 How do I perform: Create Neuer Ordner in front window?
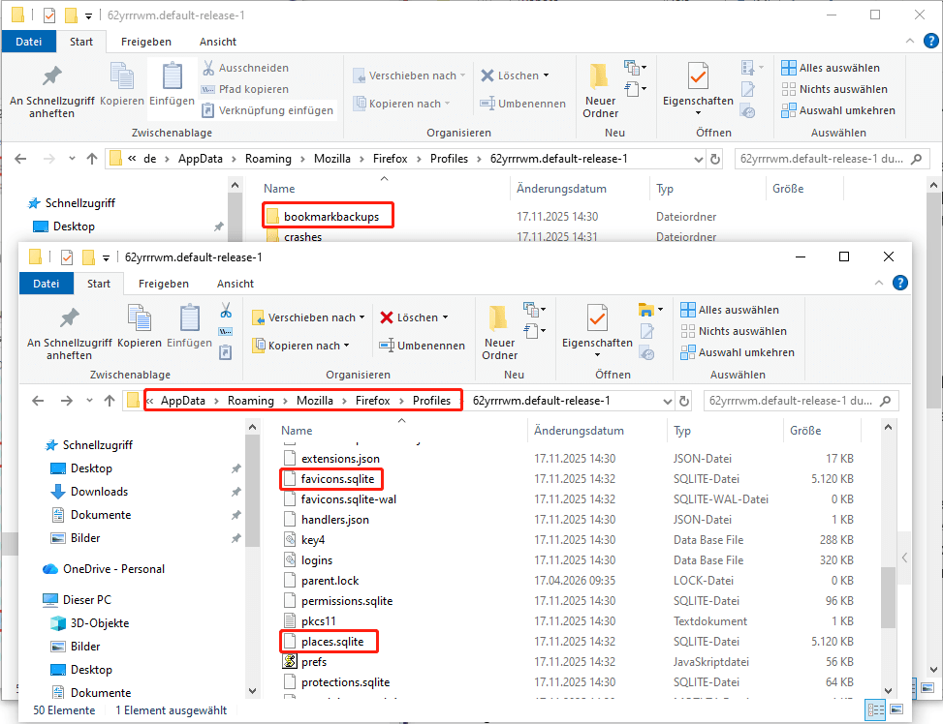pyautogui.click(x=499, y=332)
